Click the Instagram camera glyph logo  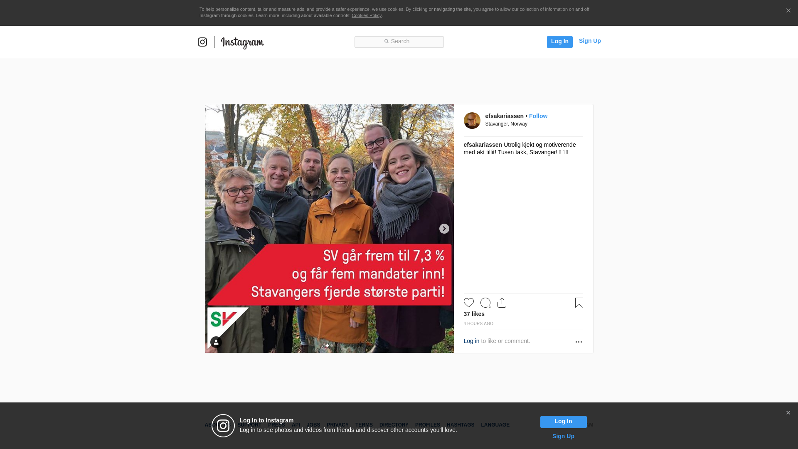202,42
